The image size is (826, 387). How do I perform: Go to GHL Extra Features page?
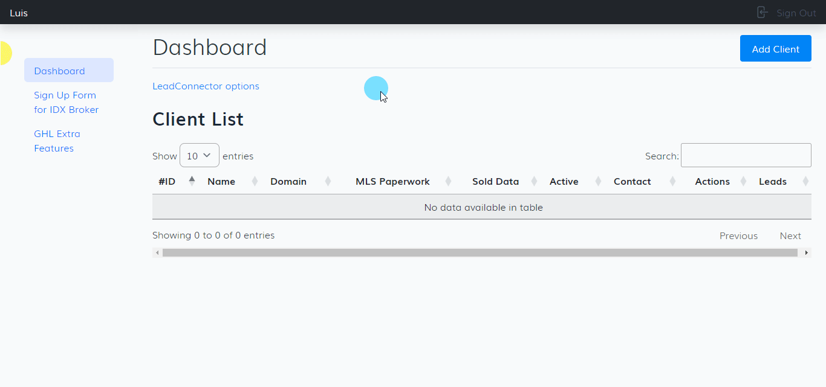point(57,141)
